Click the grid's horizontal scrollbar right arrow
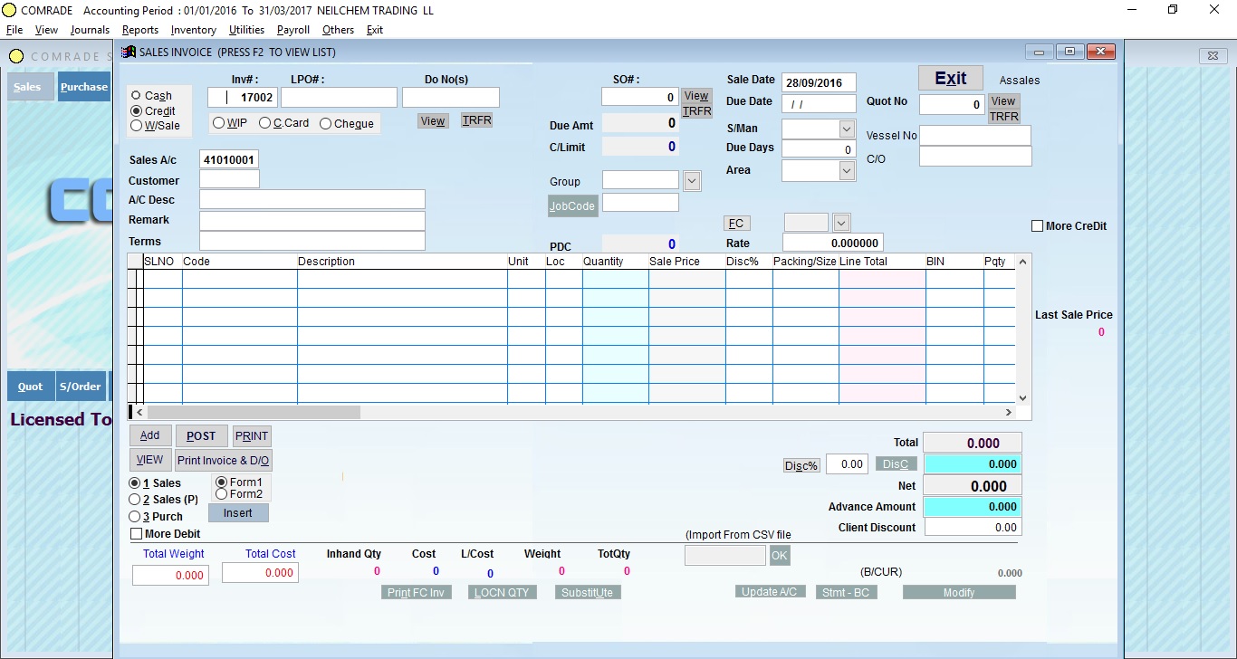Image resolution: width=1237 pixels, height=659 pixels. (x=1009, y=412)
